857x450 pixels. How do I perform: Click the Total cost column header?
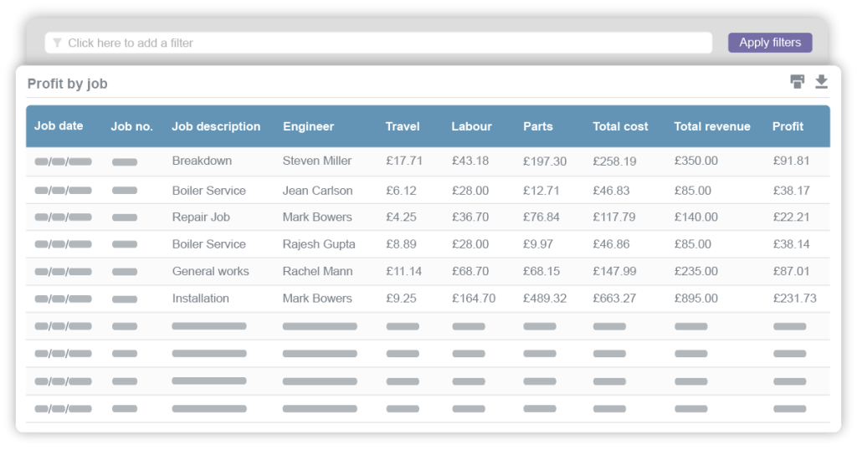coord(620,126)
